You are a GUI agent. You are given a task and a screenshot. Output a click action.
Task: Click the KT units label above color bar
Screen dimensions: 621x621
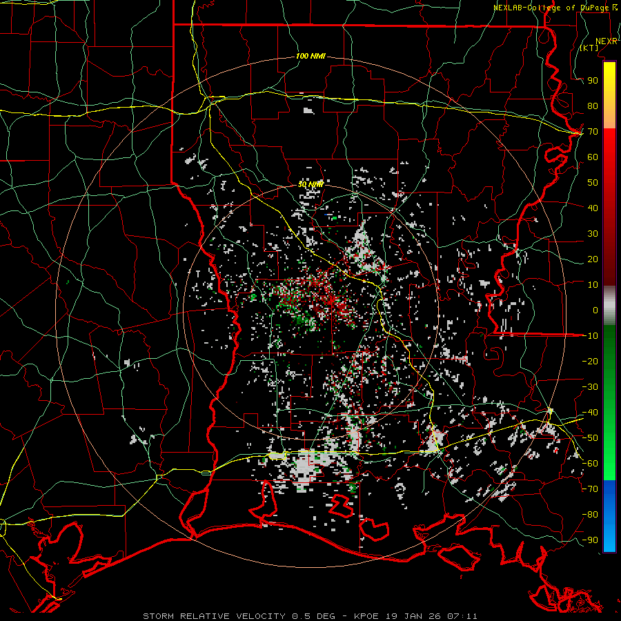(589, 48)
